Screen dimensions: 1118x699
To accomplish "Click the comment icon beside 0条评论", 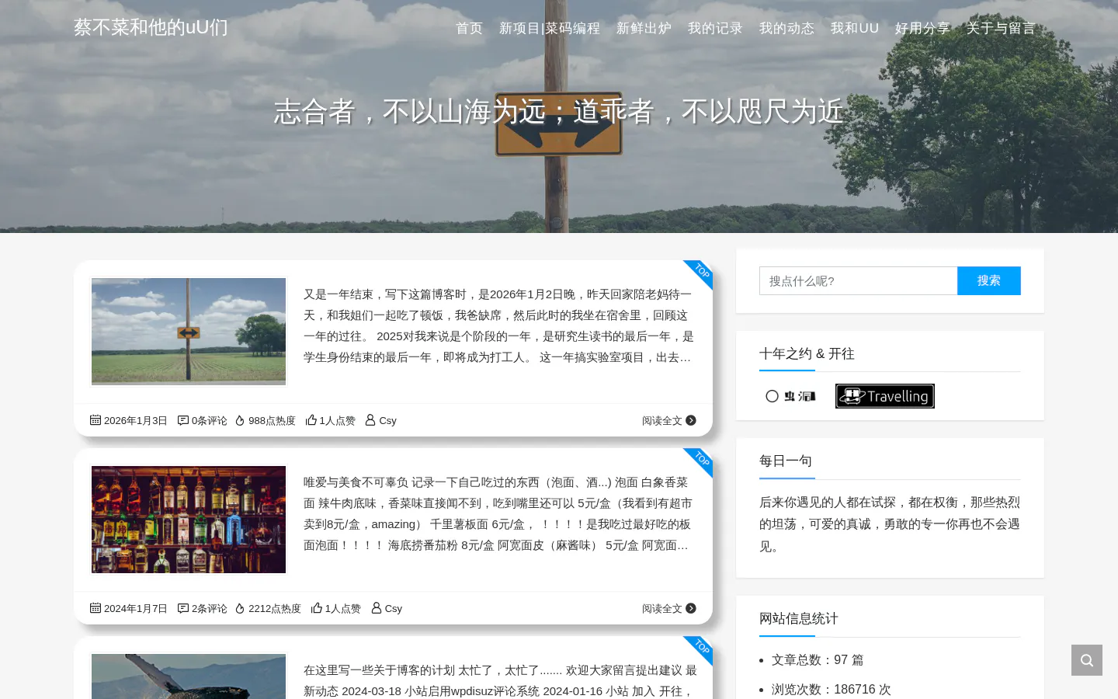I will (183, 420).
